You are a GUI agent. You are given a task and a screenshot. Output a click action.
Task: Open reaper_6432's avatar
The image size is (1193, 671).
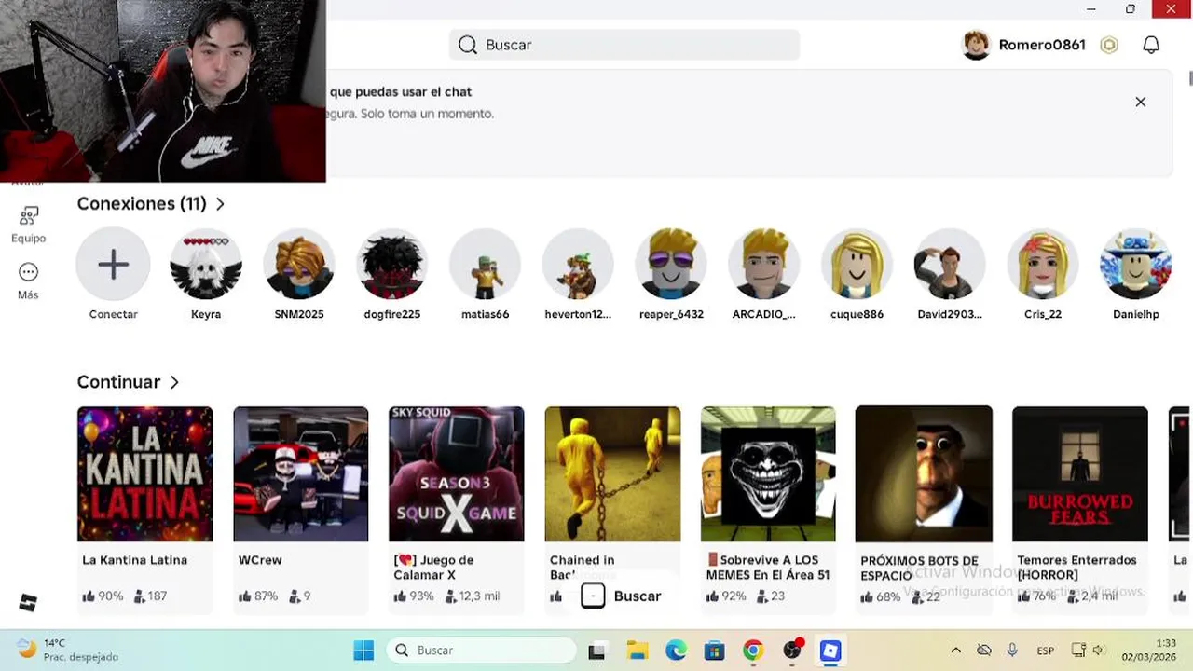coord(671,265)
